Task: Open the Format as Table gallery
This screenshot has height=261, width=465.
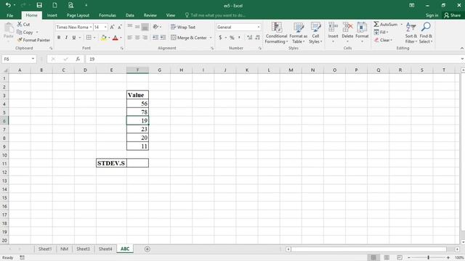Action: pos(299,33)
